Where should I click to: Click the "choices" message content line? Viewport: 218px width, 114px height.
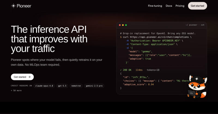(156, 81)
